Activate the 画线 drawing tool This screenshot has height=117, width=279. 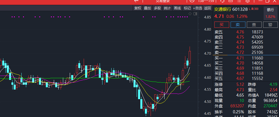(x=177, y=8)
